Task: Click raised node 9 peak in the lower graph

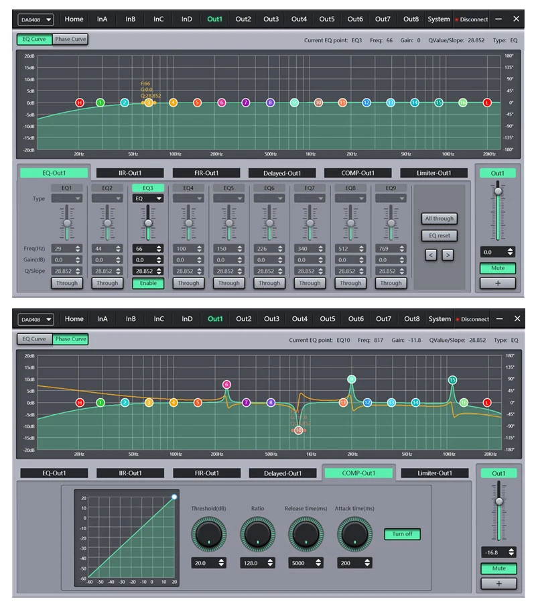Action: point(352,379)
